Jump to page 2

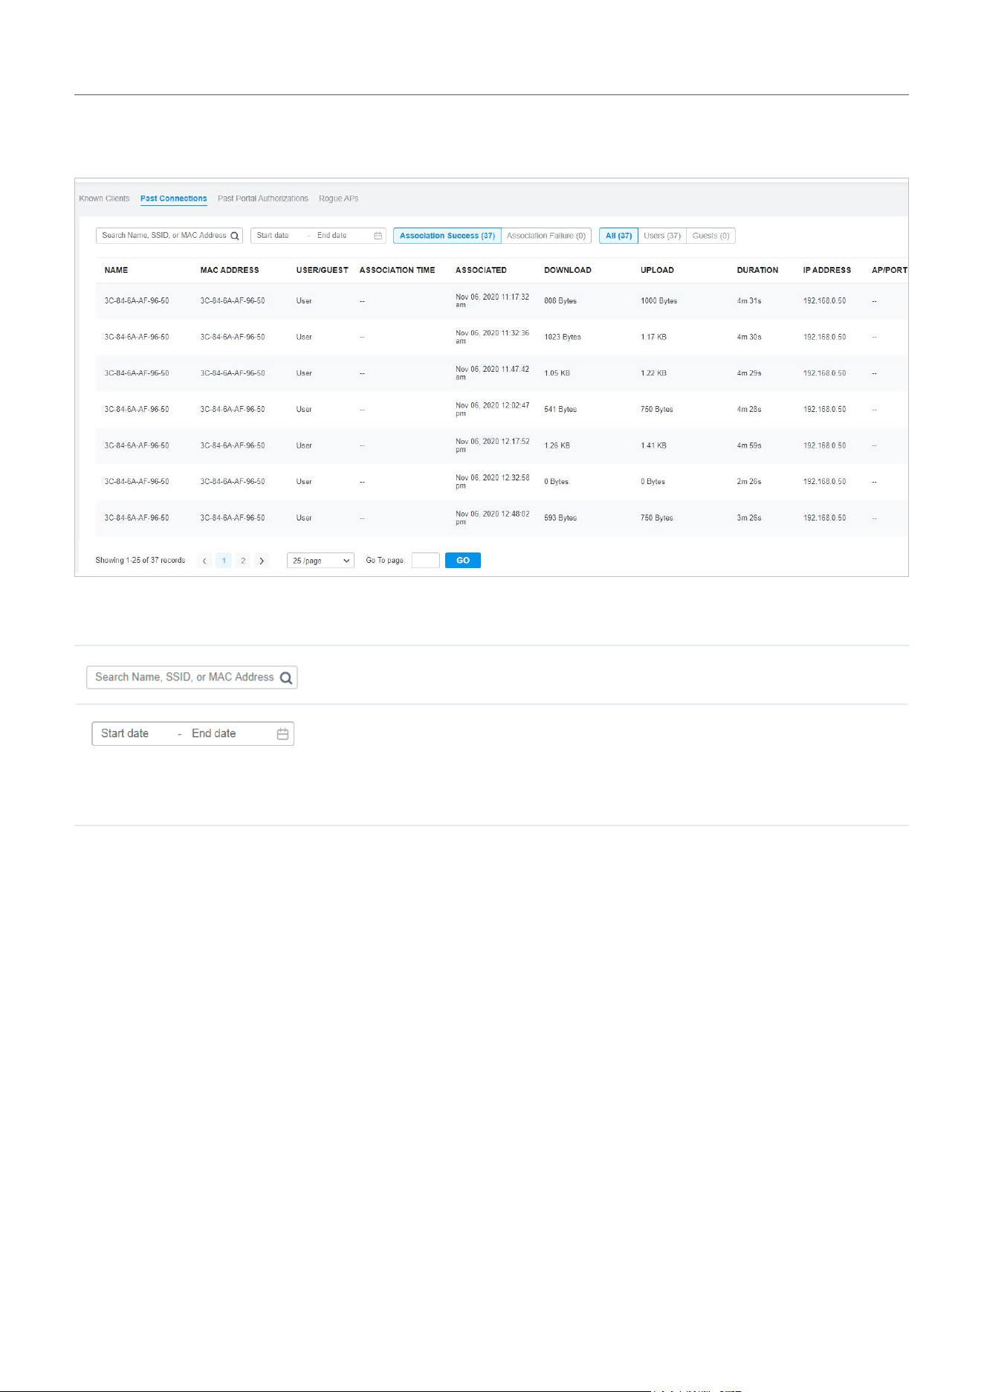[243, 561]
